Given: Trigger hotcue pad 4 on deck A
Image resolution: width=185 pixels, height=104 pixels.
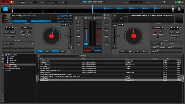Looking at the screenshot, I should 30,47.
